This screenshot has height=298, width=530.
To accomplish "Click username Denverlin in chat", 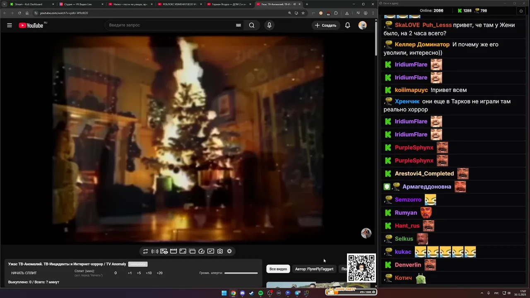I will pos(408,265).
